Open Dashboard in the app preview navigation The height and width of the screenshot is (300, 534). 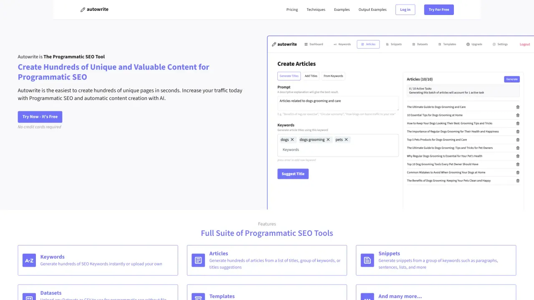[314, 44]
